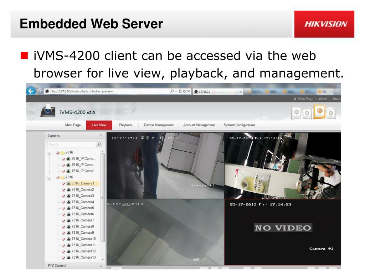Viewport: 365px width, 274px height.
Task: Uncheck the 7316_Camera8 checkbox
Action: coord(63,227)
